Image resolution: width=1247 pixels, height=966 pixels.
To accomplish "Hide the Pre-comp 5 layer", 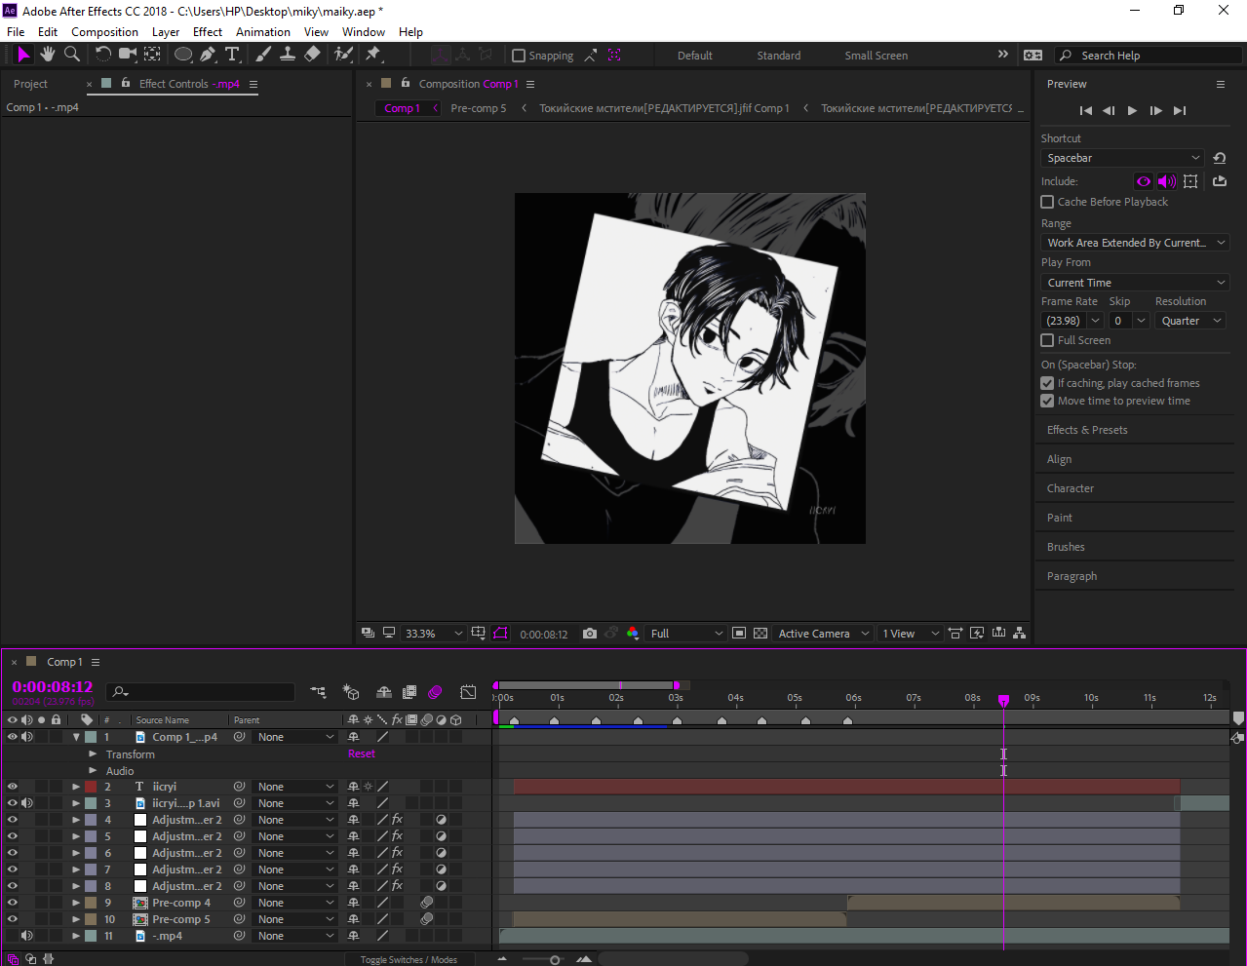I will tap(13, 919).
